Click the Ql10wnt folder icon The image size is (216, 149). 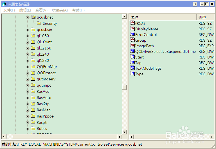point(33,42)
